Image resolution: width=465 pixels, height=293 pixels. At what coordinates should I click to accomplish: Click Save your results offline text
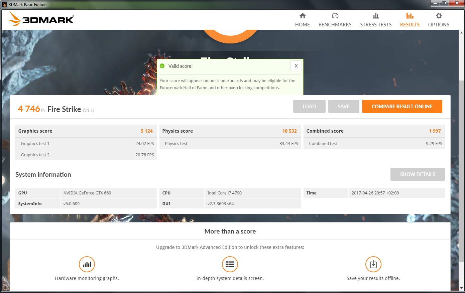tap(373, 278)
